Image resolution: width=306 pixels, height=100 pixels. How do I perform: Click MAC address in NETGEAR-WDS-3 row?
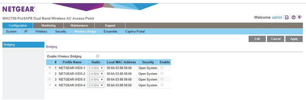coord(119,79)
